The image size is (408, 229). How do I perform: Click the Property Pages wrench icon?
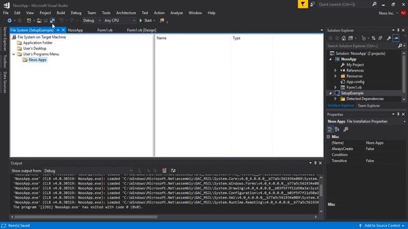pyautogui.click(x=346, y=129)
